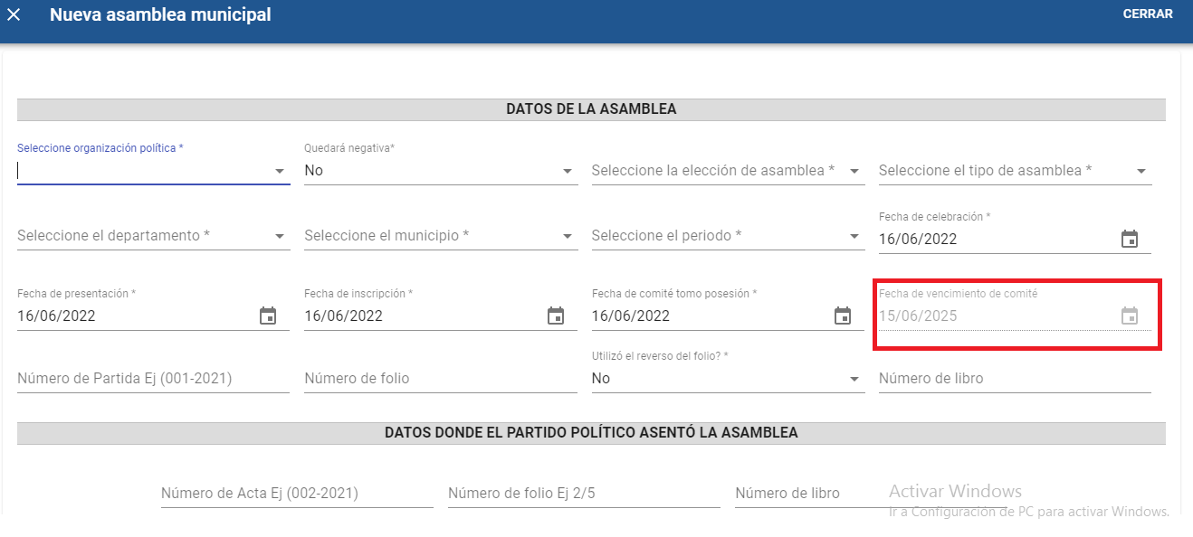Viewport: 1193px width, 537px height.
Task: Open calendar for Fecha de comité tomo posesión
Action: click(843, 316)
